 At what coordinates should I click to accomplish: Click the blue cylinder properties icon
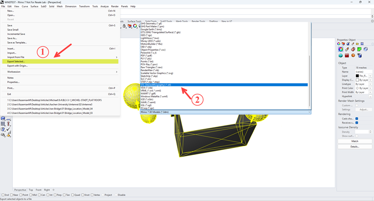[359, 56]
